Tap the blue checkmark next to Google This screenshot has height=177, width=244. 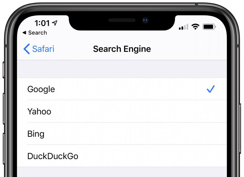coord(211,89)
